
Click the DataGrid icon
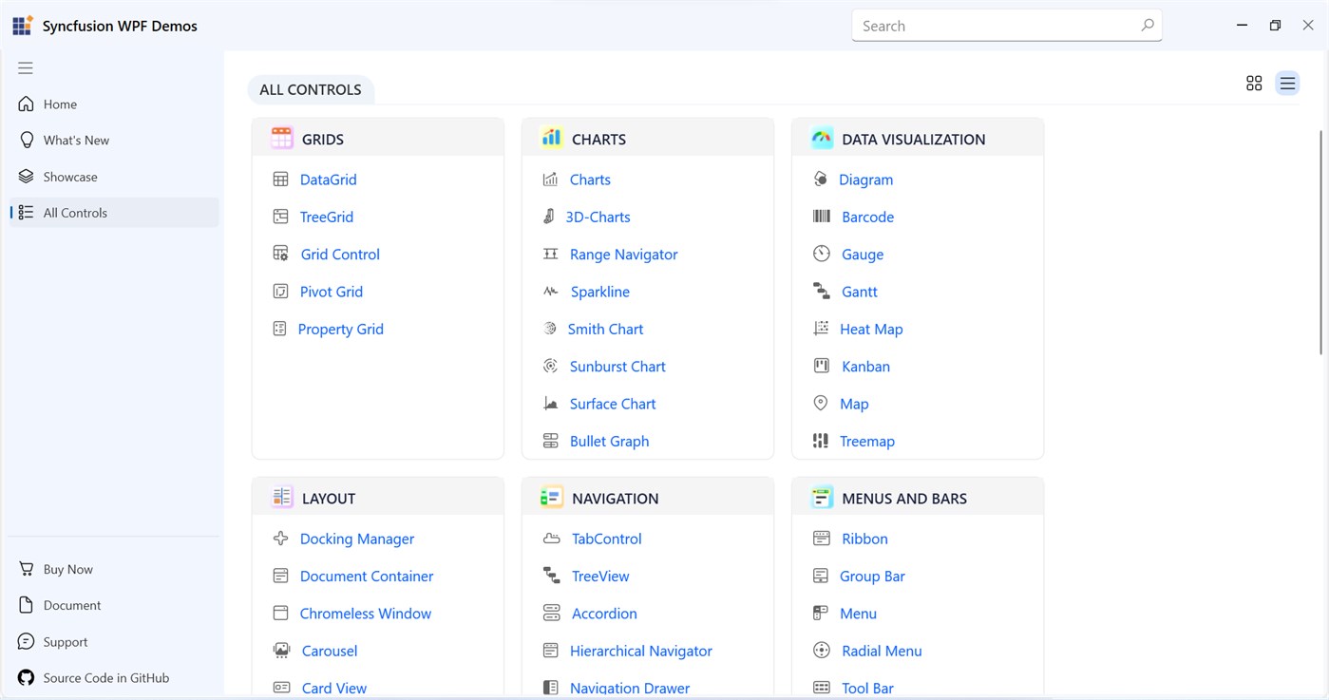click(x=280, y=180)
